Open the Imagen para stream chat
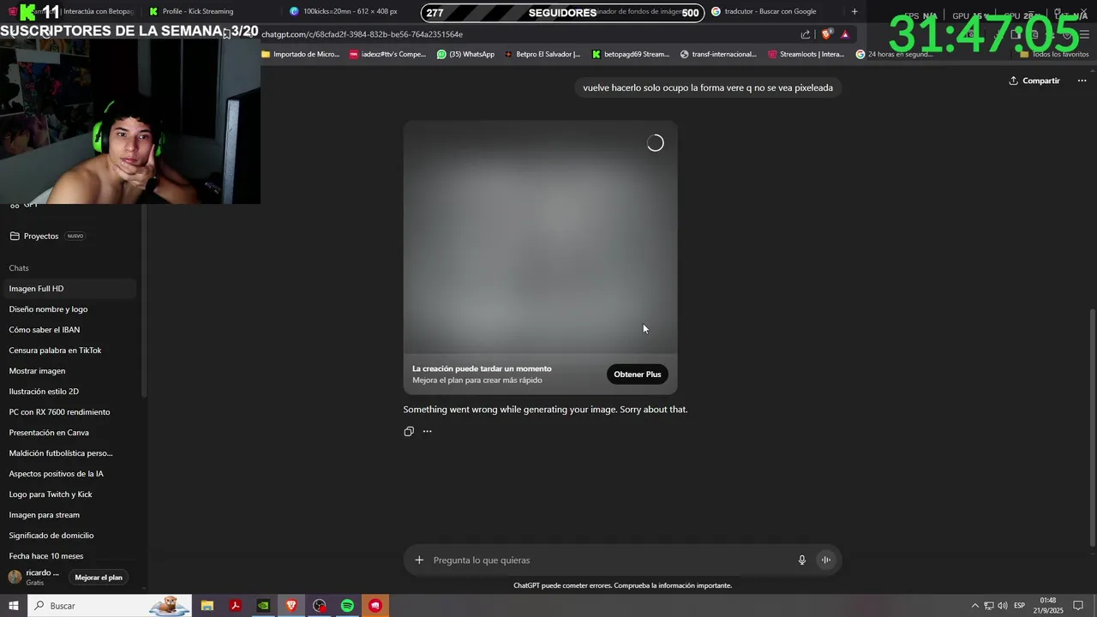This screenshot has height=617, width=1097. 69,515
